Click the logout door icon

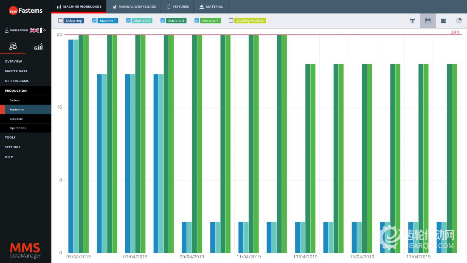pos(43,30)
